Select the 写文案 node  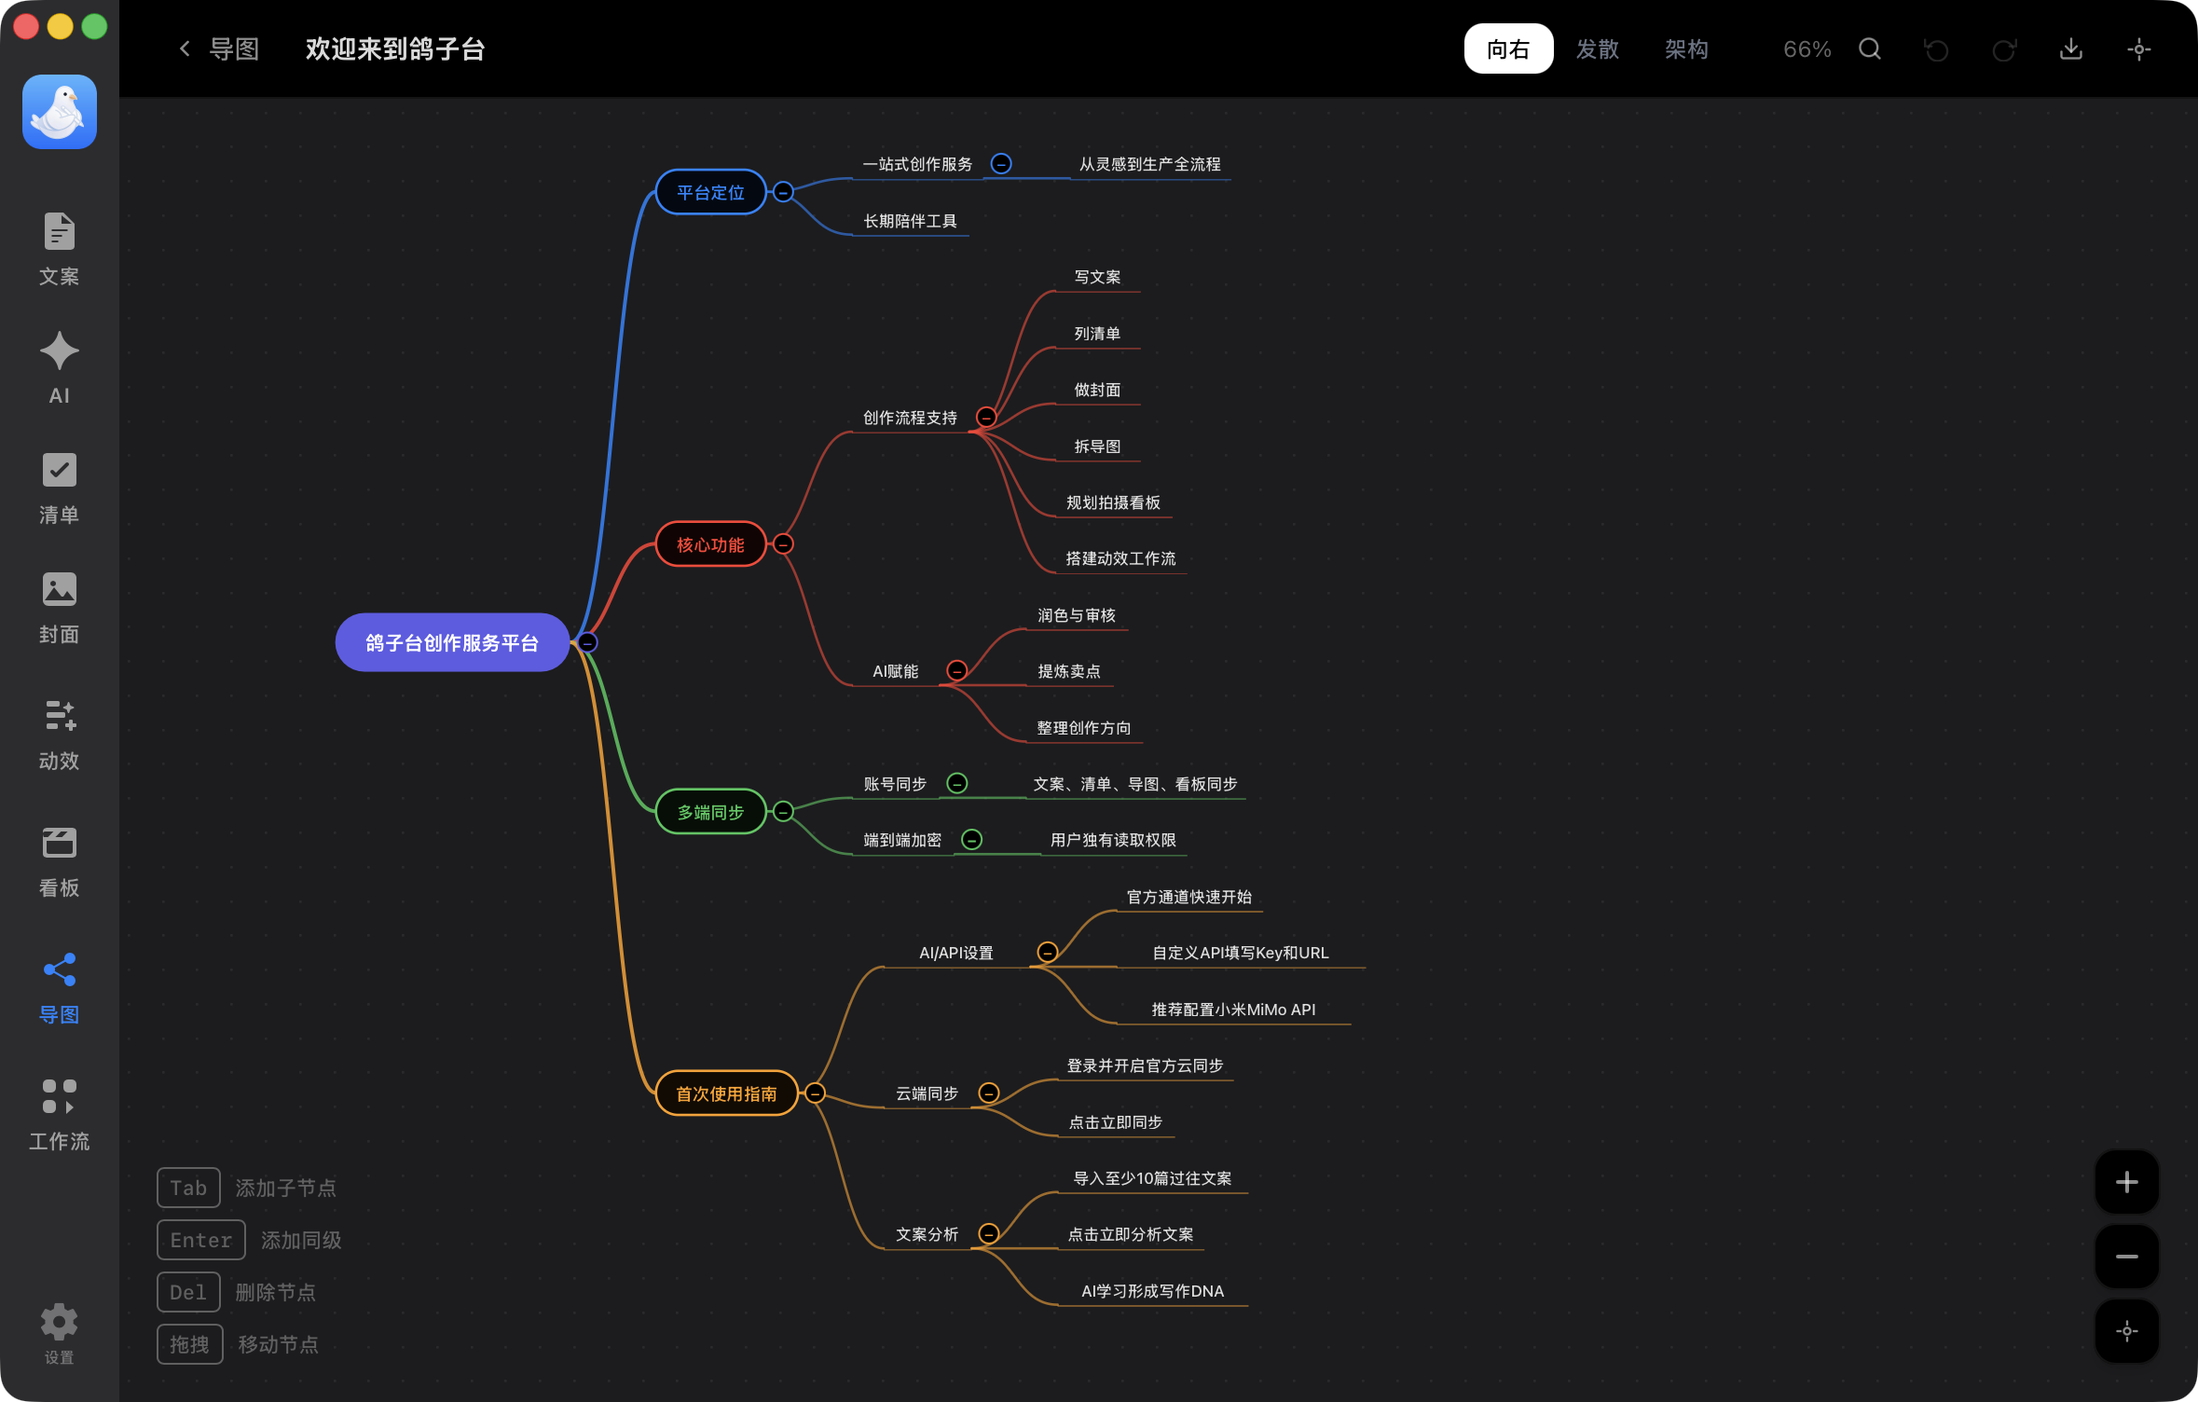click(x=1097, y=277)
